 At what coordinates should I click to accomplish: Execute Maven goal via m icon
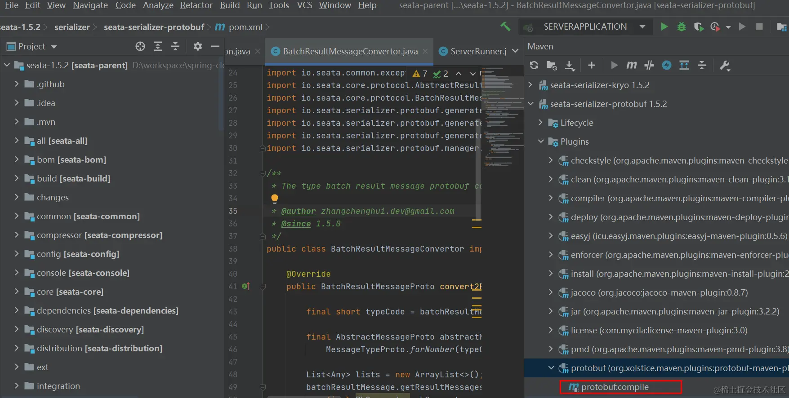coord(632,65)
